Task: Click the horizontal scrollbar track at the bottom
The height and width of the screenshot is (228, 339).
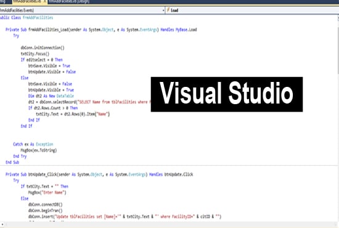Action: click(171, 225)
